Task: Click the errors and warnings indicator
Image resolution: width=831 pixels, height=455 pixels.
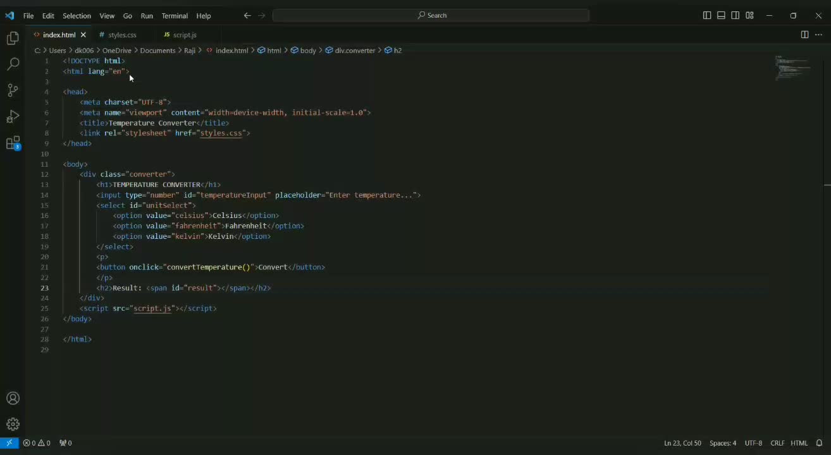Action: 37,443
